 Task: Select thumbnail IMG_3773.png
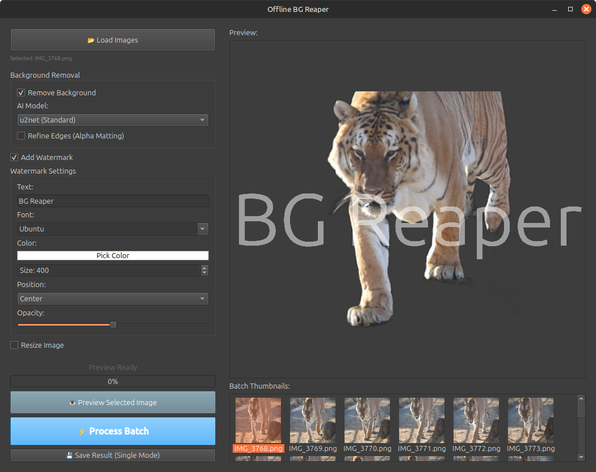(x=531, y=420)
